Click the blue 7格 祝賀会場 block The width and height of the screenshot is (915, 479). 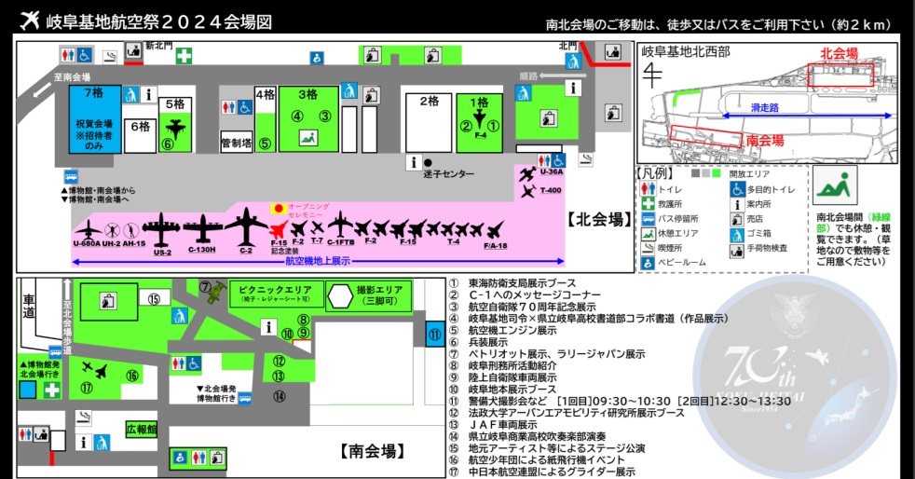point(94,119)
